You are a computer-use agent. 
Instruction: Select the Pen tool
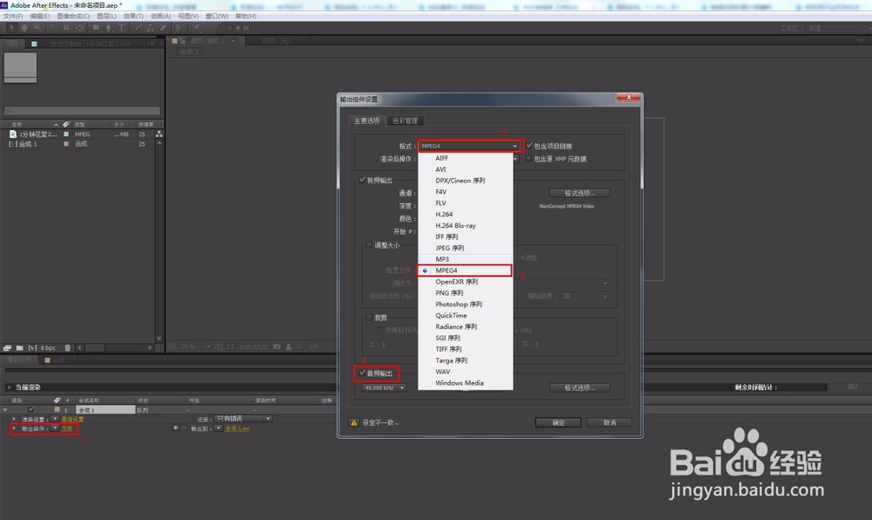coord(108,27)
